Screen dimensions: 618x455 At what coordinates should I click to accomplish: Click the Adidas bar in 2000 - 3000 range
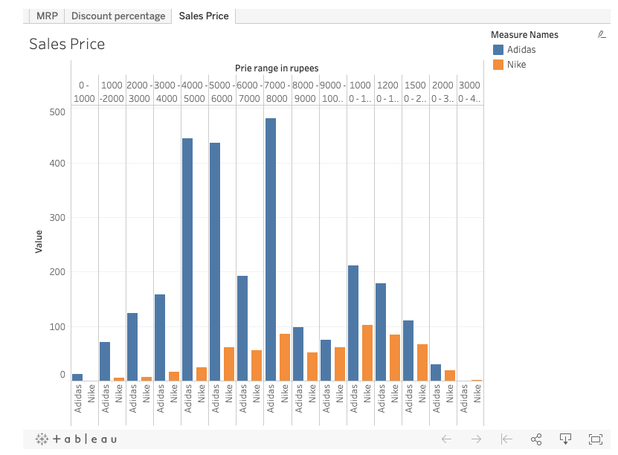tap(132, 346)
